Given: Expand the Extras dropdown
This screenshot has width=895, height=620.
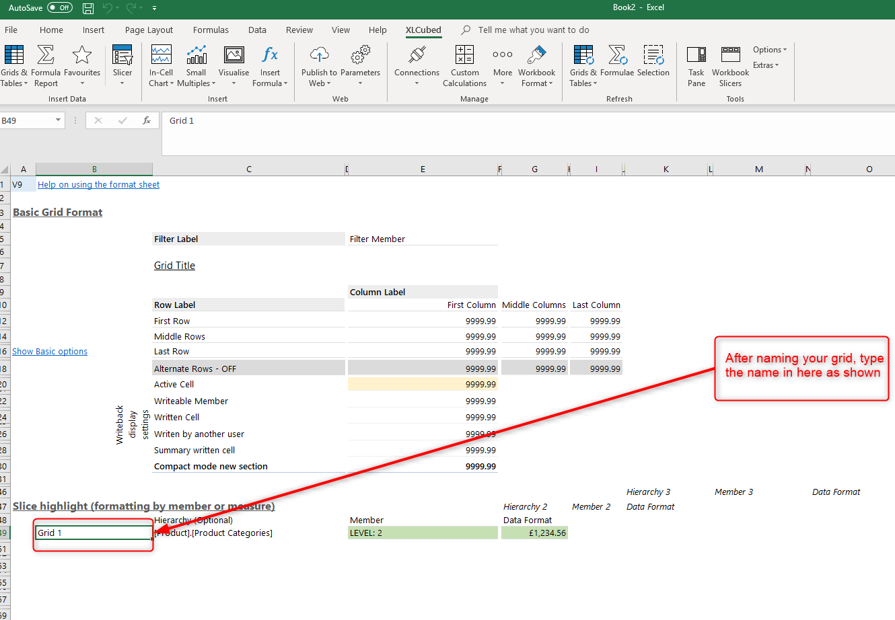Looking at the screenshot, I should click(x=765, y=65).
